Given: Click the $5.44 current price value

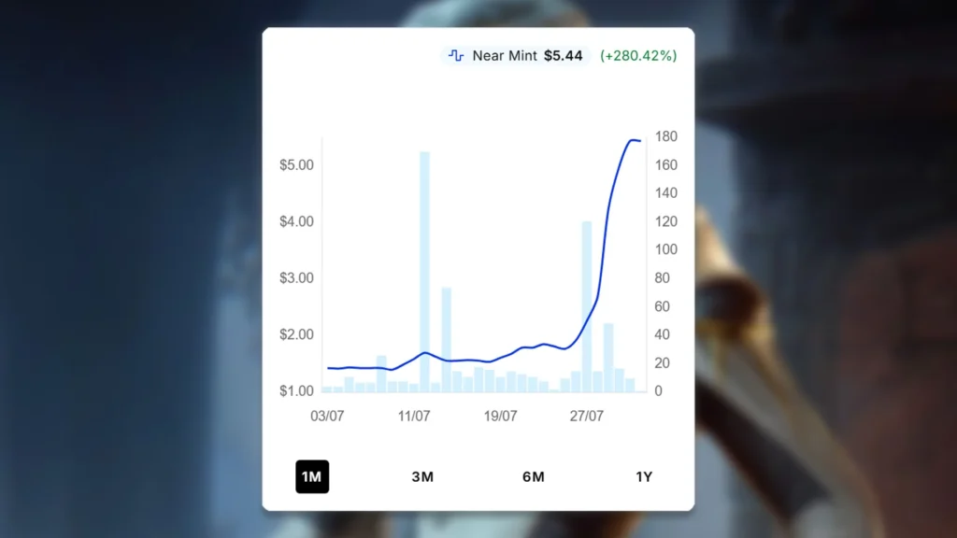Looking at the screenshot, I should click(x=563, y=56).
